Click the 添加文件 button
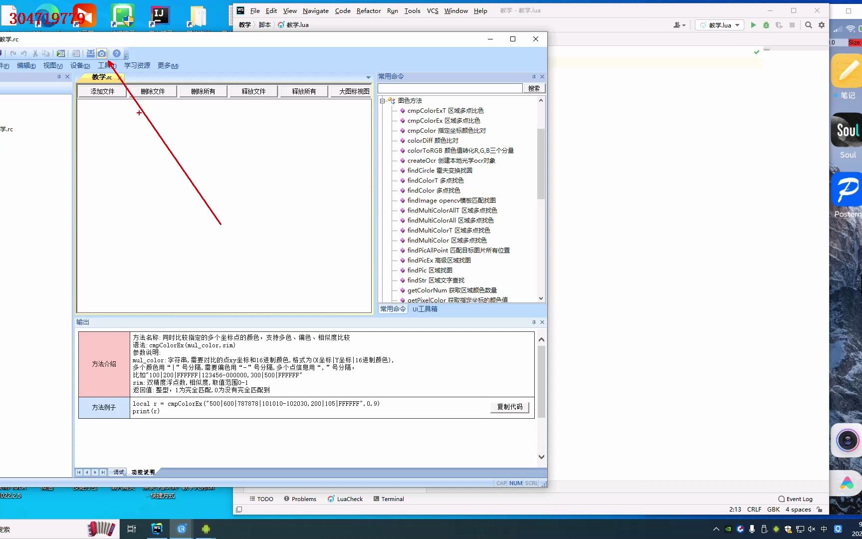The height and width of the screenshot is (539, 862). [x=102, y=91]
